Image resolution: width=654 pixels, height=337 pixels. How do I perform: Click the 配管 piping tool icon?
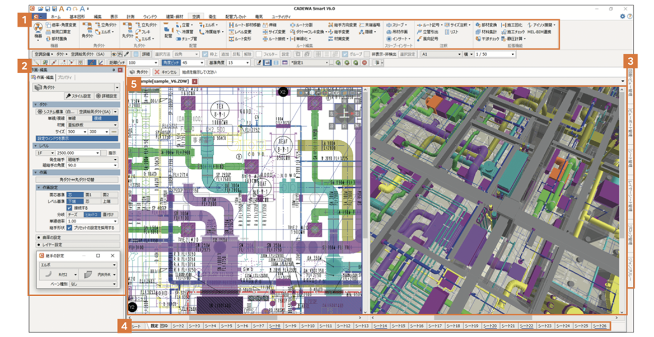168,30
